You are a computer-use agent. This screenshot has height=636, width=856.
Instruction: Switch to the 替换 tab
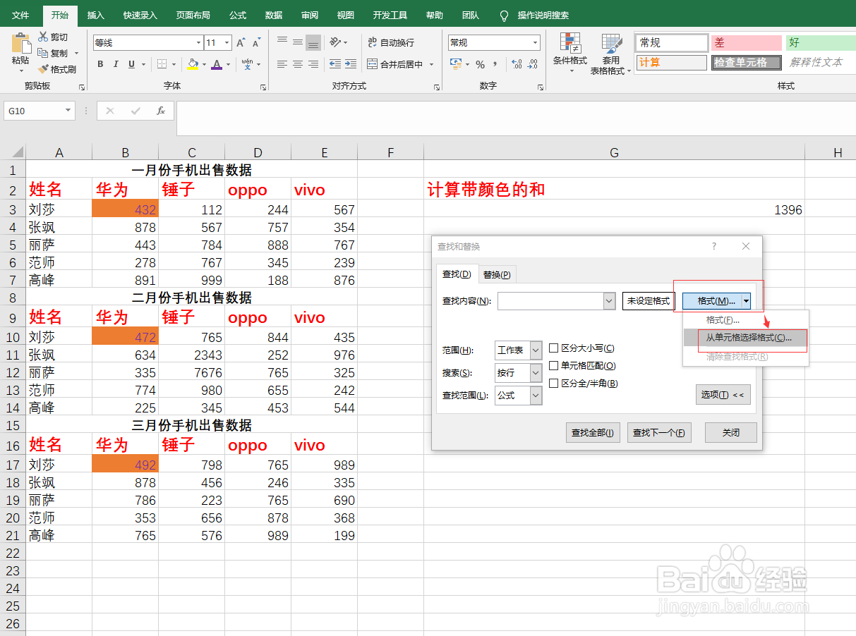pyautogui.click(x=497, y=274)
